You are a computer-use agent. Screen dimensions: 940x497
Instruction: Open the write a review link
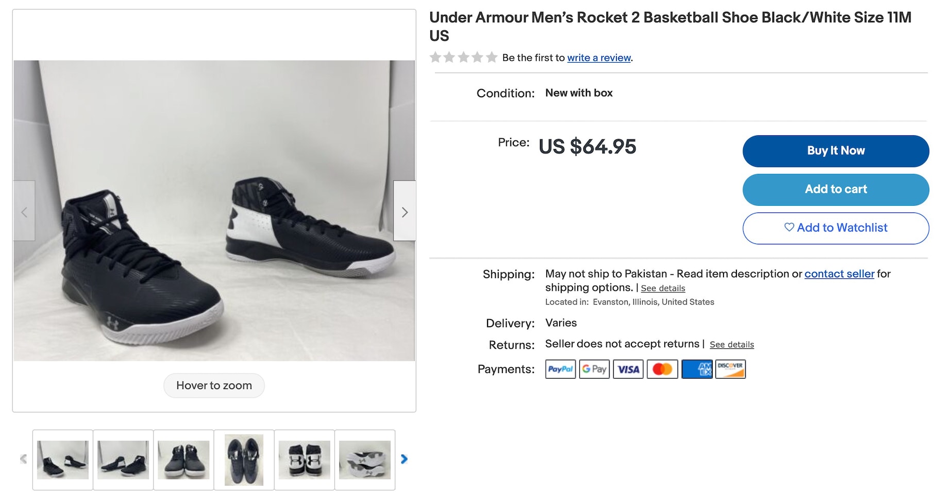pyautogui.click(x=599, y=58)
